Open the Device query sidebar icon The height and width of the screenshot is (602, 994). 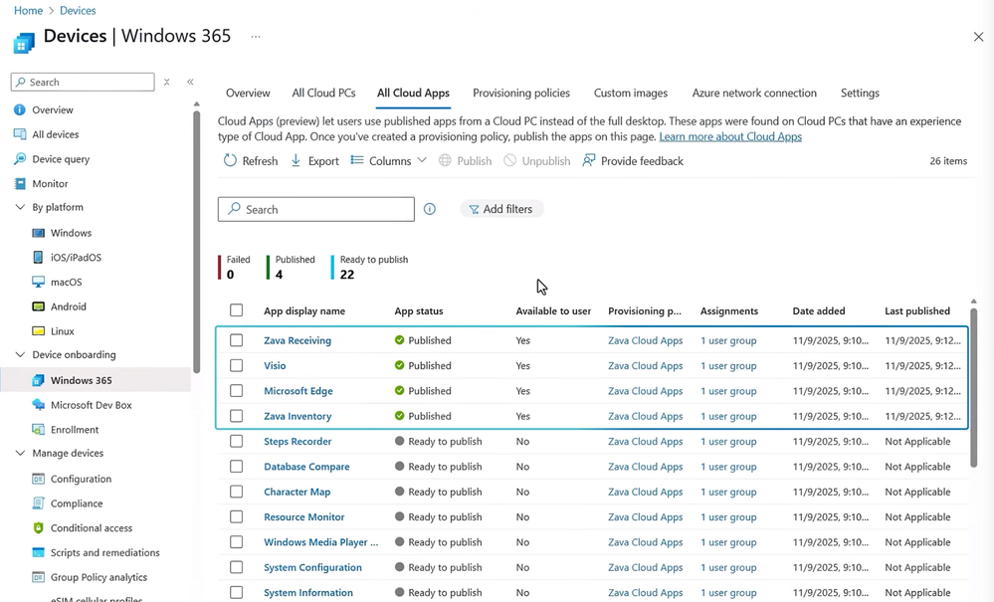coord(20,159)
